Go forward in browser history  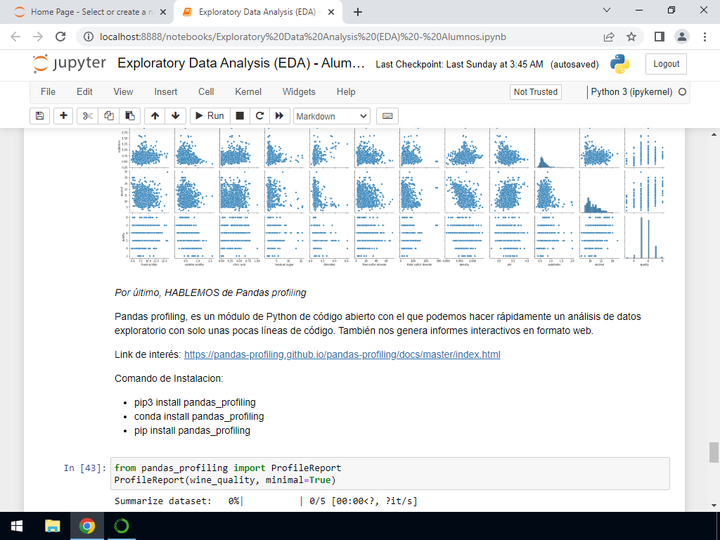pyautogui.click(x=38, y=37)
